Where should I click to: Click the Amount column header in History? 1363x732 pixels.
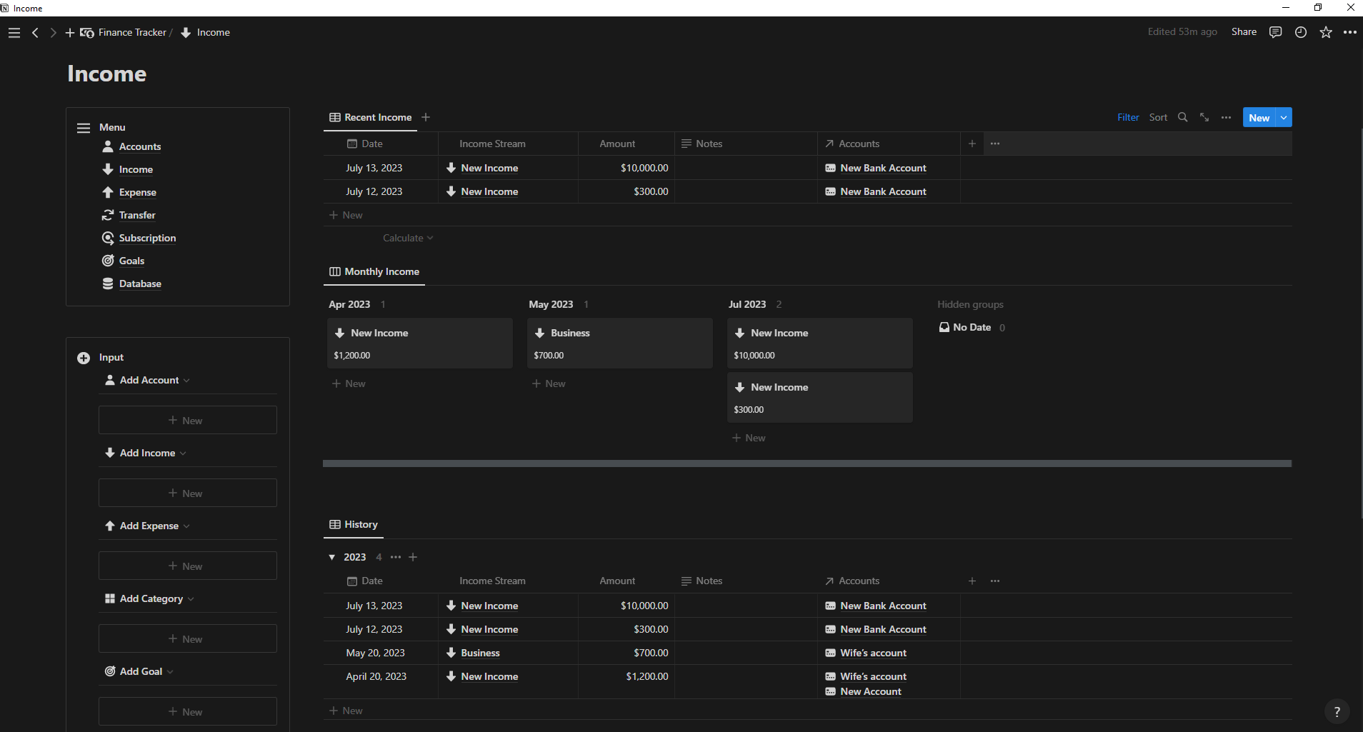click(x=626, y=581)
